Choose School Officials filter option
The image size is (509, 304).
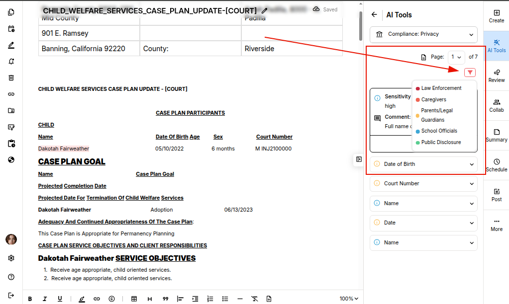point(439,131)
